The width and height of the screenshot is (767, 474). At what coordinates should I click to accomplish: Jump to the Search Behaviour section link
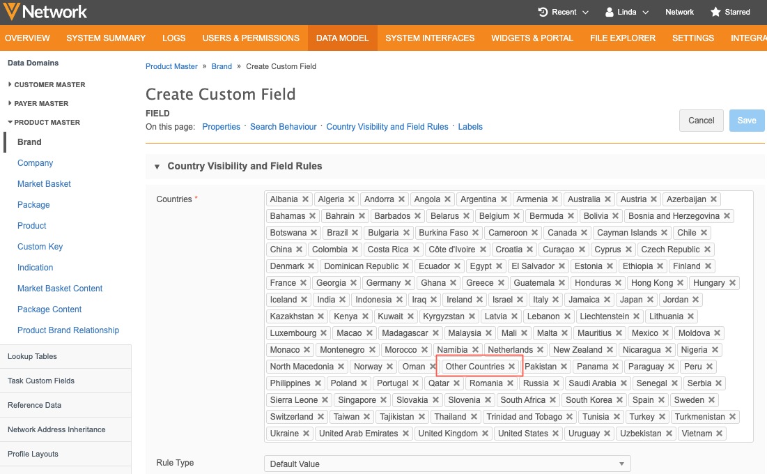click(283, 127)
